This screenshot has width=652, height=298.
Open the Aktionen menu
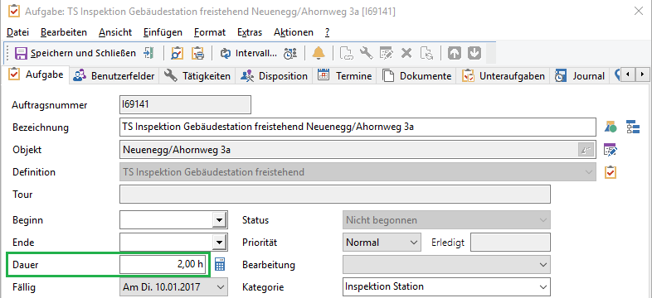click(294, 32)
